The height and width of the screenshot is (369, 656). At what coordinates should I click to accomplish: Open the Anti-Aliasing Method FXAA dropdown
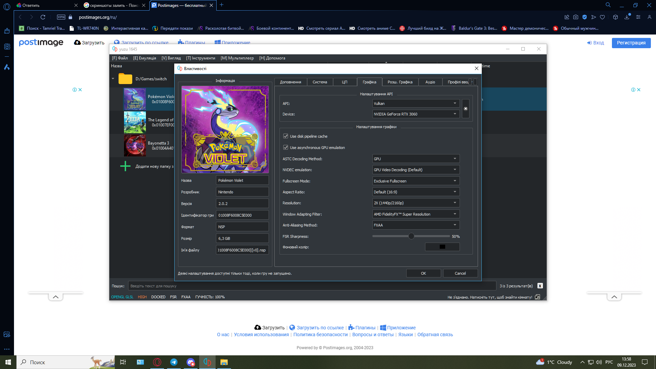tap(415, 225)
